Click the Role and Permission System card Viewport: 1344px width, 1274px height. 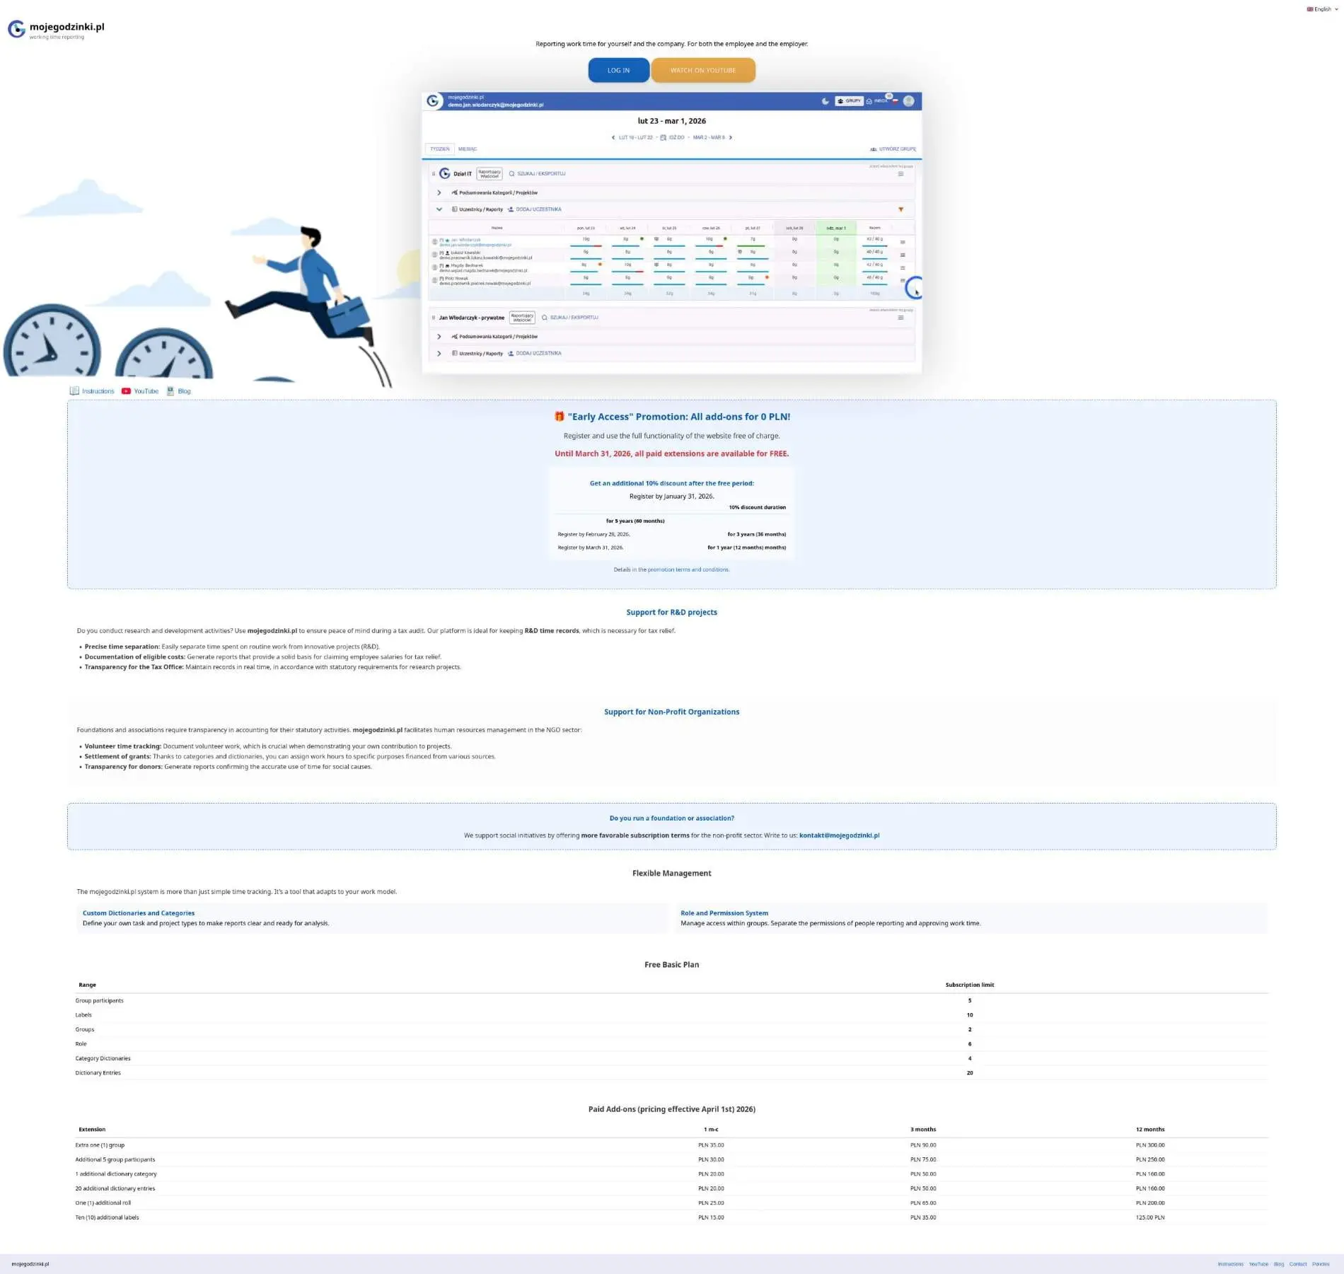(970, 918)
